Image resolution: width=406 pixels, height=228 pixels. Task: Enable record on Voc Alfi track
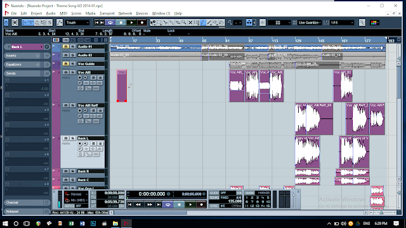(80, 78)
